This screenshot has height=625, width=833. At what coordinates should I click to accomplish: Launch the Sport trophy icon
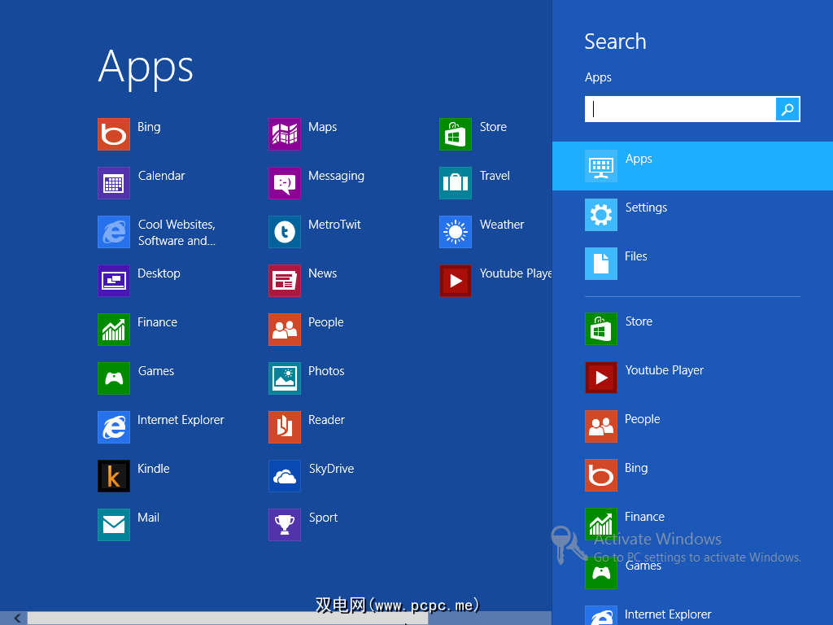[285, 525]
